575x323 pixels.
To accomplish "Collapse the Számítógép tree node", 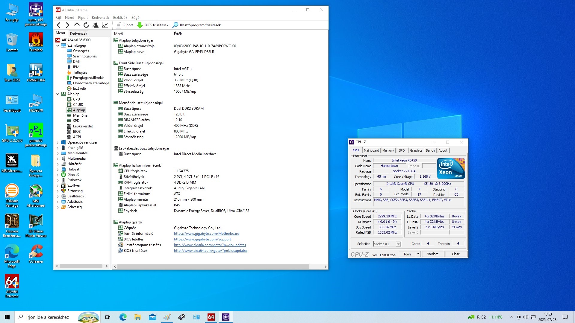I will point(58,45).
